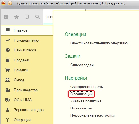Open the Склад section
This screenshot has height=124, width=139.
pos(27,80)
